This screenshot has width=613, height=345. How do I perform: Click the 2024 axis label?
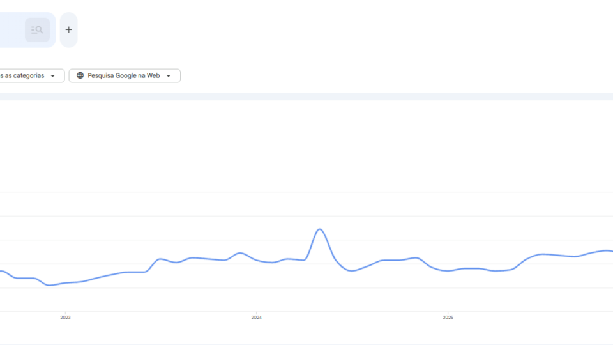pos(257,318)
